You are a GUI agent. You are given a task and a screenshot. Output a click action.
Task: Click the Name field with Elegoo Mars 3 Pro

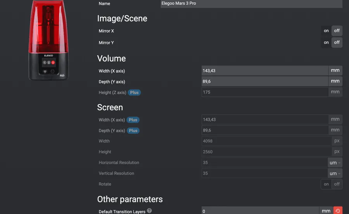point(251,3)
